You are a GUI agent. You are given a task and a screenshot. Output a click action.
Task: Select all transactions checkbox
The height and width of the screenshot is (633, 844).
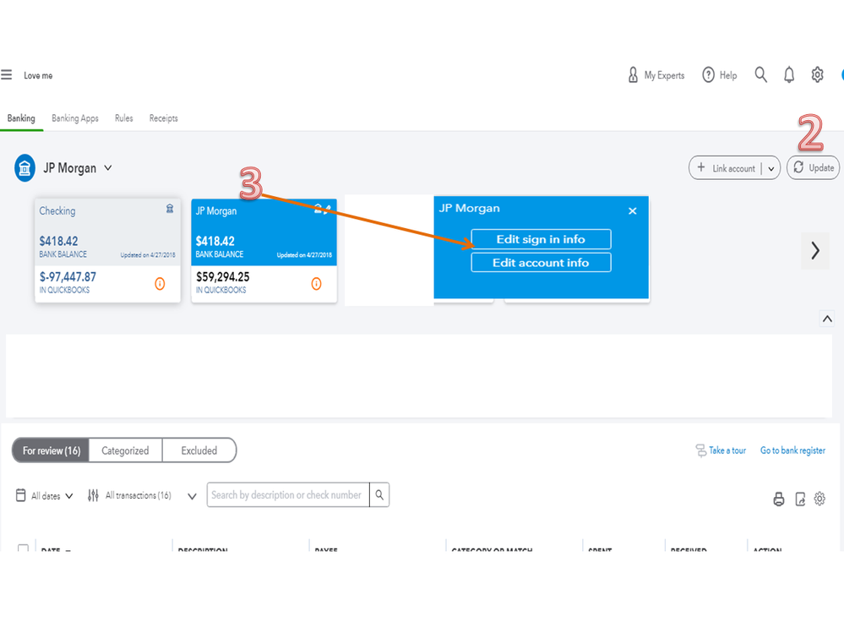[23, 548]
